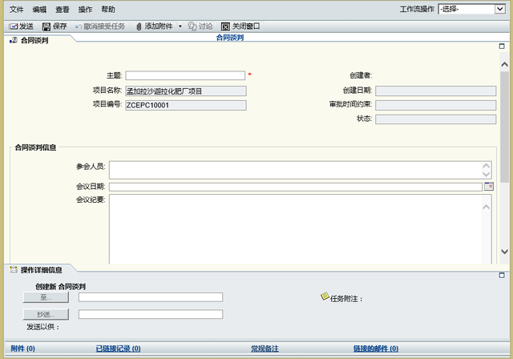Click the 参会人员 scroll up arrow
This screenshot has height=359, width=513.
coord(487,166)
